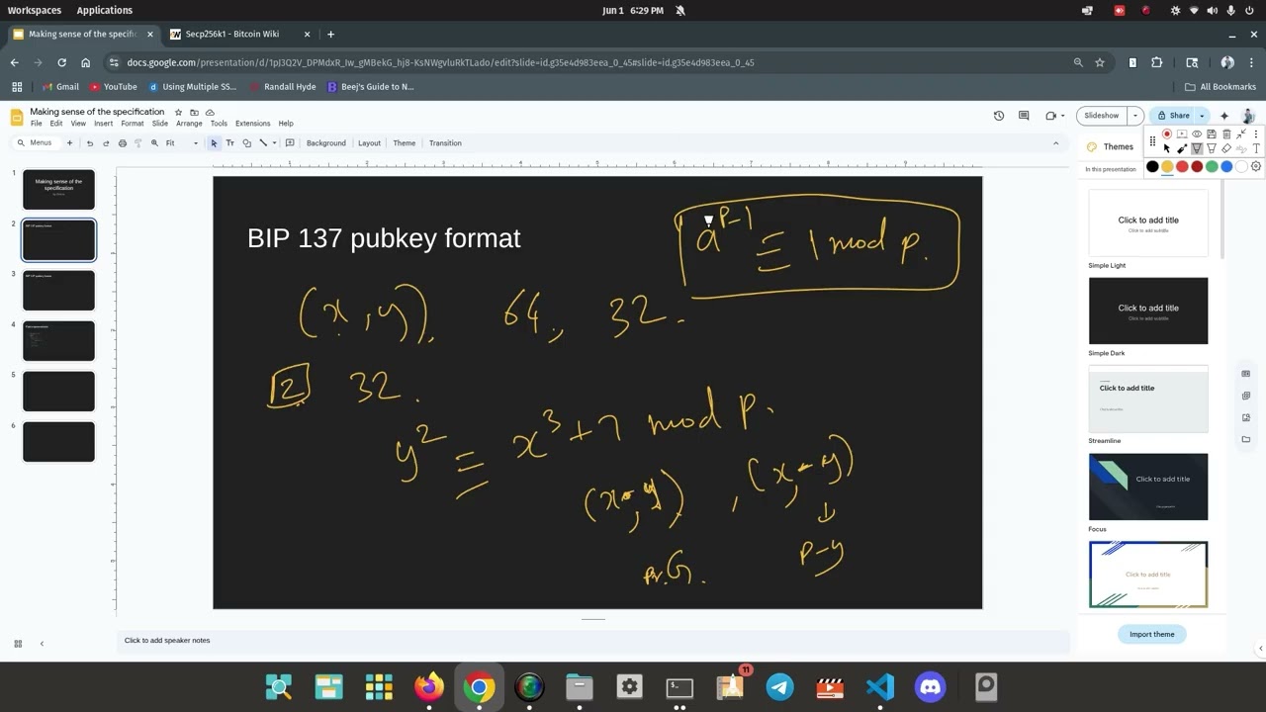This screenshot has width=1266, height=712.
Task: Open Visual Studio Code from the dock
Action: click(x=880, y=686)
